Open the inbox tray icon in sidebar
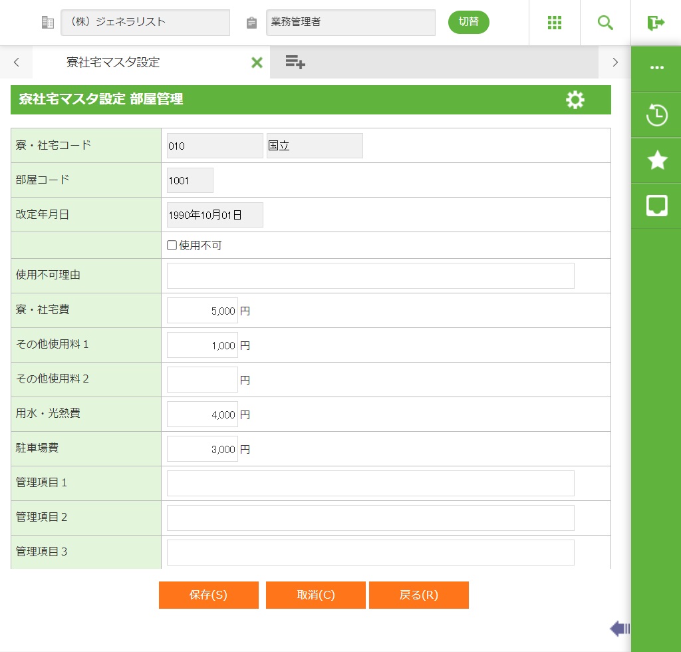 point(656,206)
